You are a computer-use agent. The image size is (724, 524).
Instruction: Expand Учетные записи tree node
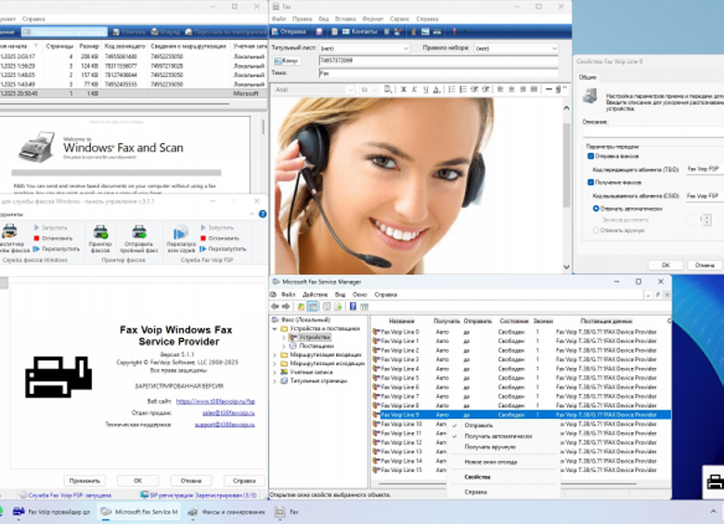click(x=275, y=372)
